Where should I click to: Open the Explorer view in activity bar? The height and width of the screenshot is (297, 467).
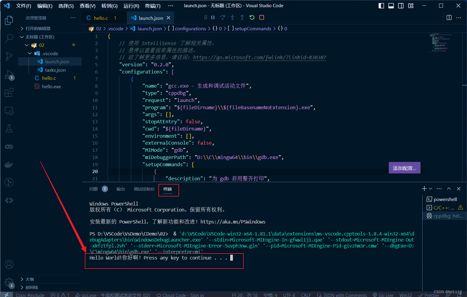click(9, 20)
